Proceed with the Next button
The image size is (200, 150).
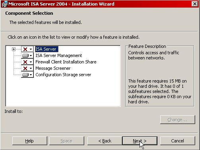point(140,141)
